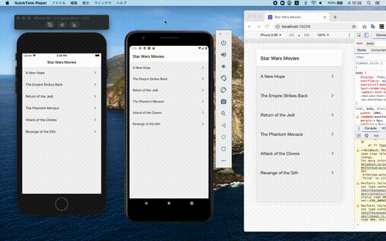The image size is (386, 241).
Task: Open a new Chrome tab
Action: click(x=335, y=17)
